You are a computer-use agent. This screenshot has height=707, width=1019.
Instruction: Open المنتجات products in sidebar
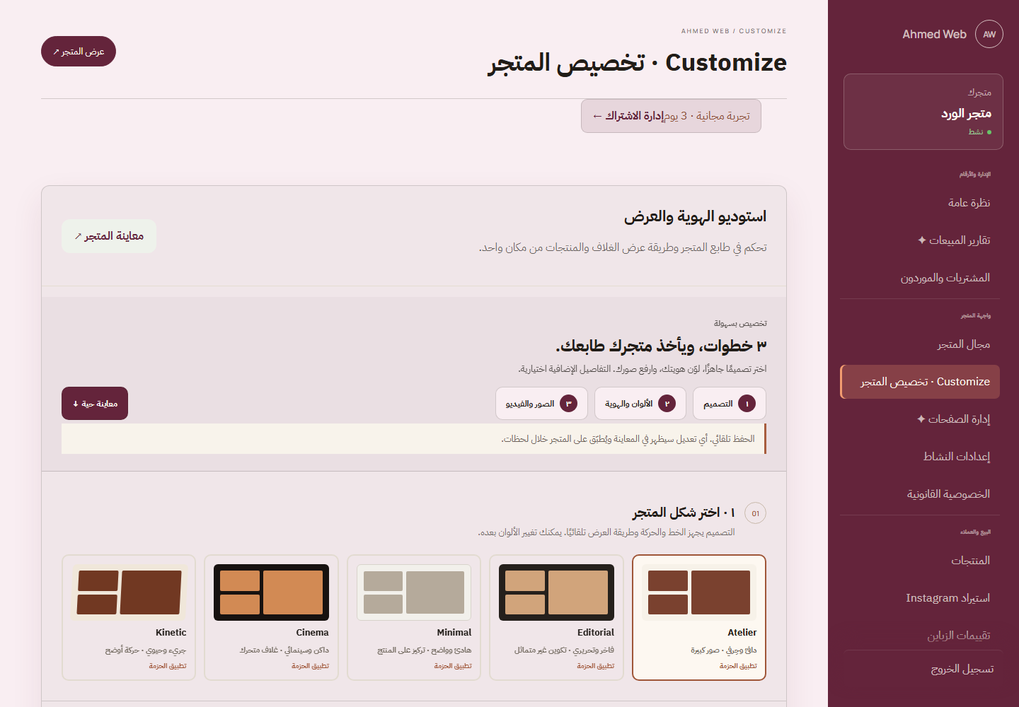(920, 561)
